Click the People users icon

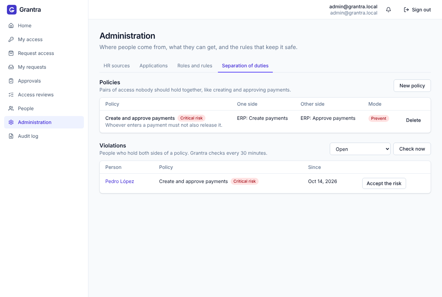point(11,108)
